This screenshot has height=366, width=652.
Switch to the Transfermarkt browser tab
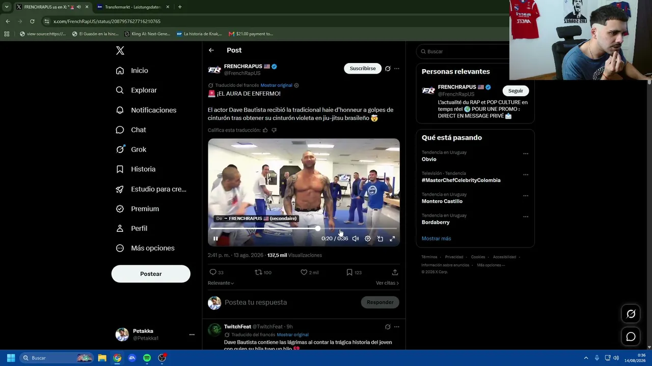[133, 7]
